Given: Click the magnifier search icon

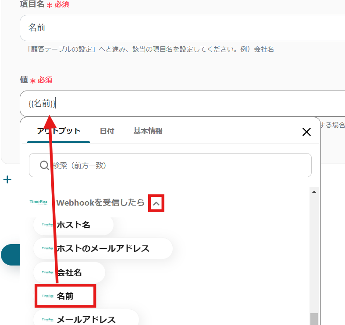Looking at the screenshot, I should coord(44,165).
